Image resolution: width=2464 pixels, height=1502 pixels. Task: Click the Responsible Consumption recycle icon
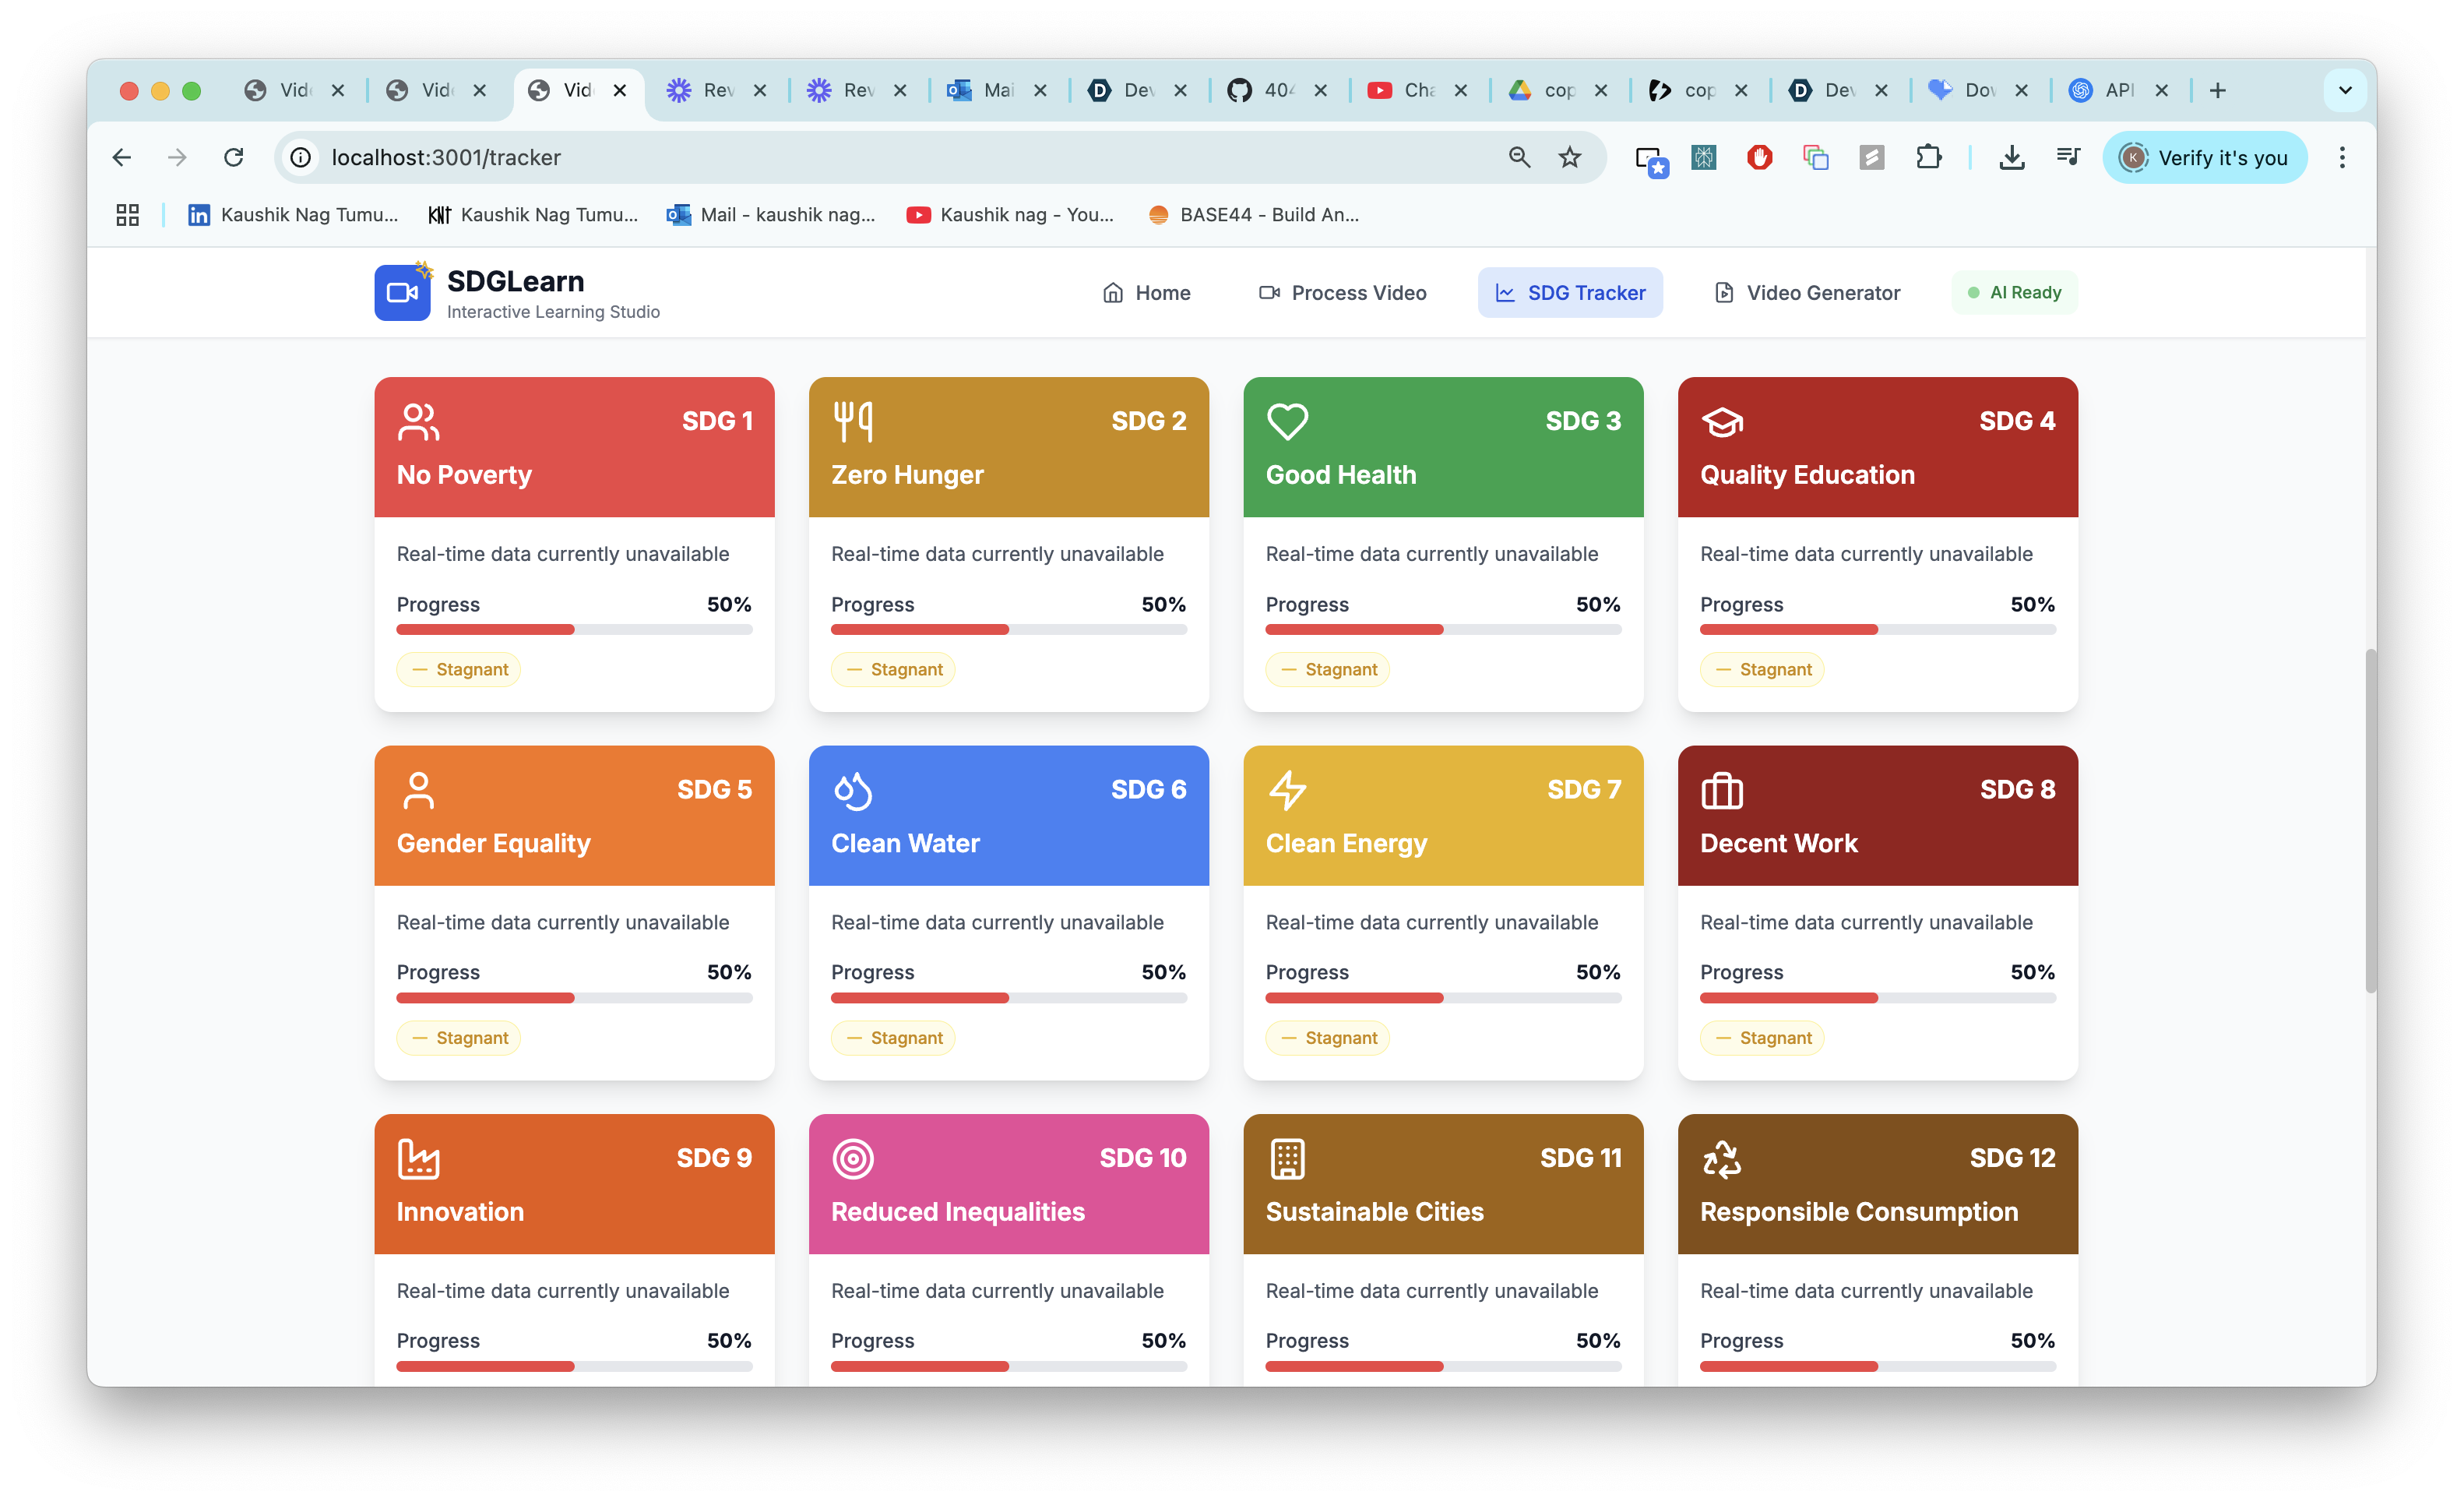(1722, 1158)
